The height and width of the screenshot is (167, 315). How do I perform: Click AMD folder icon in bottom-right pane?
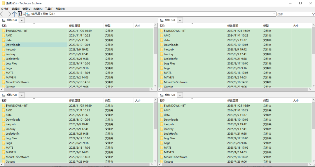click(162, 110)
